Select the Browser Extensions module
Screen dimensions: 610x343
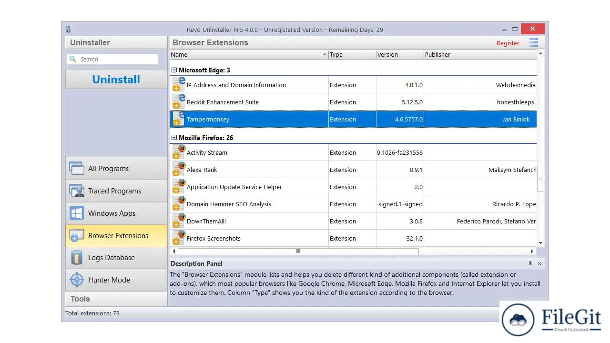(116, 235)
